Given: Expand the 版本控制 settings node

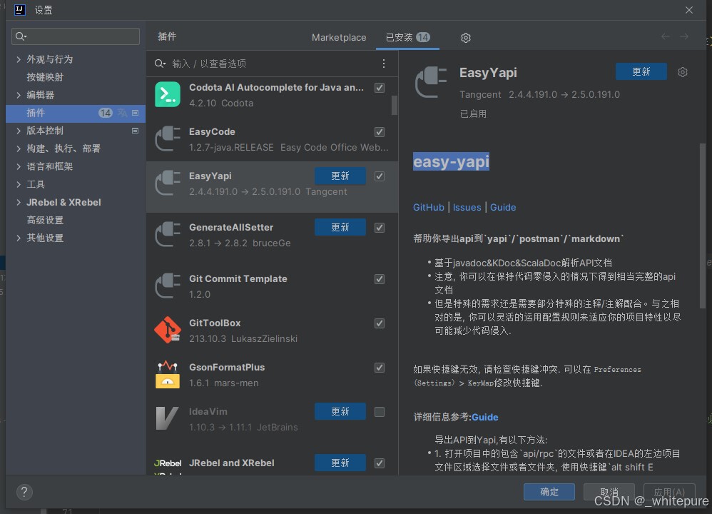Looking at the screenshot, I should (19, 131).
